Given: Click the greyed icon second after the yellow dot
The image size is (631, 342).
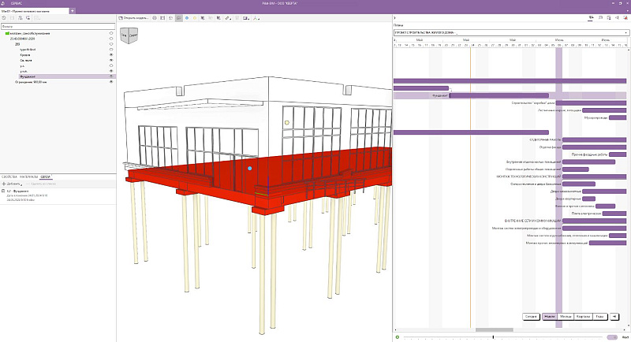Looking at the screenshot, I should pyautogui.click(x=211, y=18).
